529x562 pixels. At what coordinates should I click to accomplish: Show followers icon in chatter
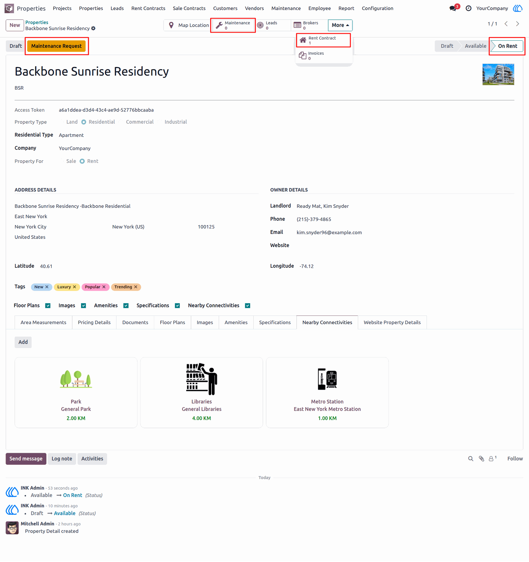pyautogui.click(x=493, y=458)
